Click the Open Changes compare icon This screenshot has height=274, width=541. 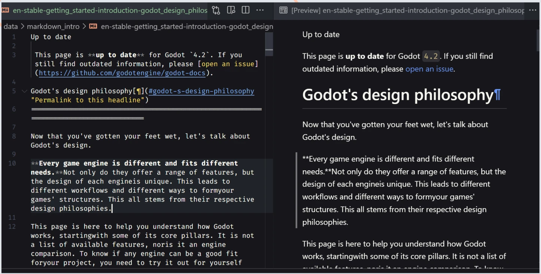click(216, 10)
